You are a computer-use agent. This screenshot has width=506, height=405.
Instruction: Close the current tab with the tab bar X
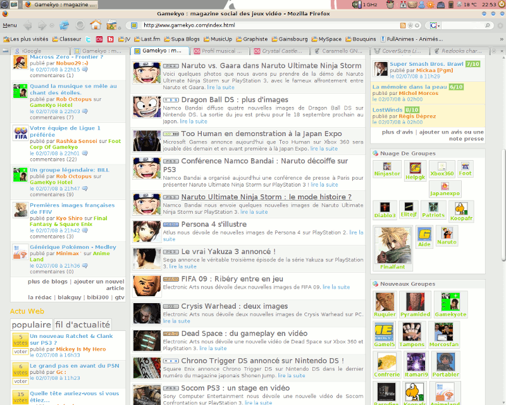pos(502,51)
